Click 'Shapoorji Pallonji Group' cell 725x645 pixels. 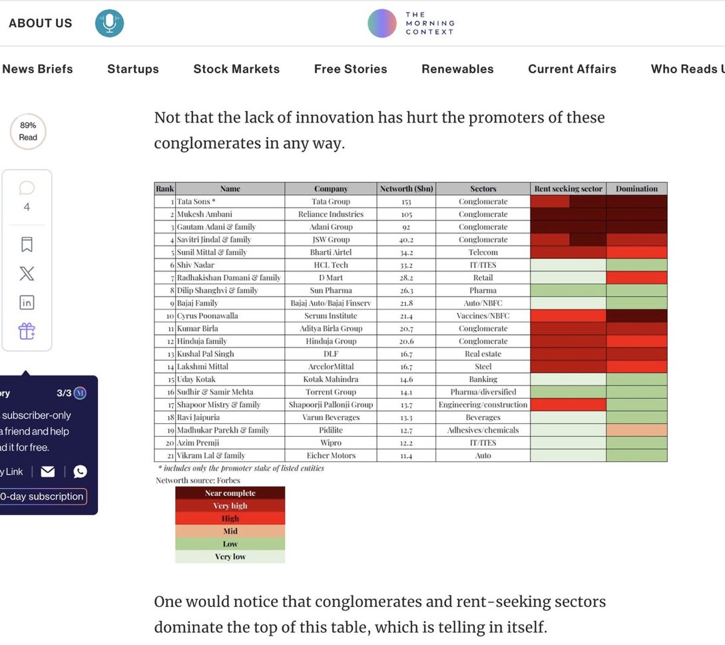pyautogui.click(x=331, y=405)
